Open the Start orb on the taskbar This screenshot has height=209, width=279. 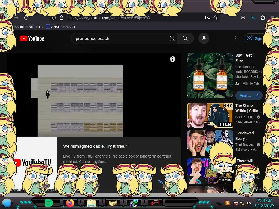pos(7,203)
